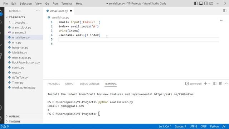Change indentation Spaces: 4
229x129 pixels.
point(180,126)
